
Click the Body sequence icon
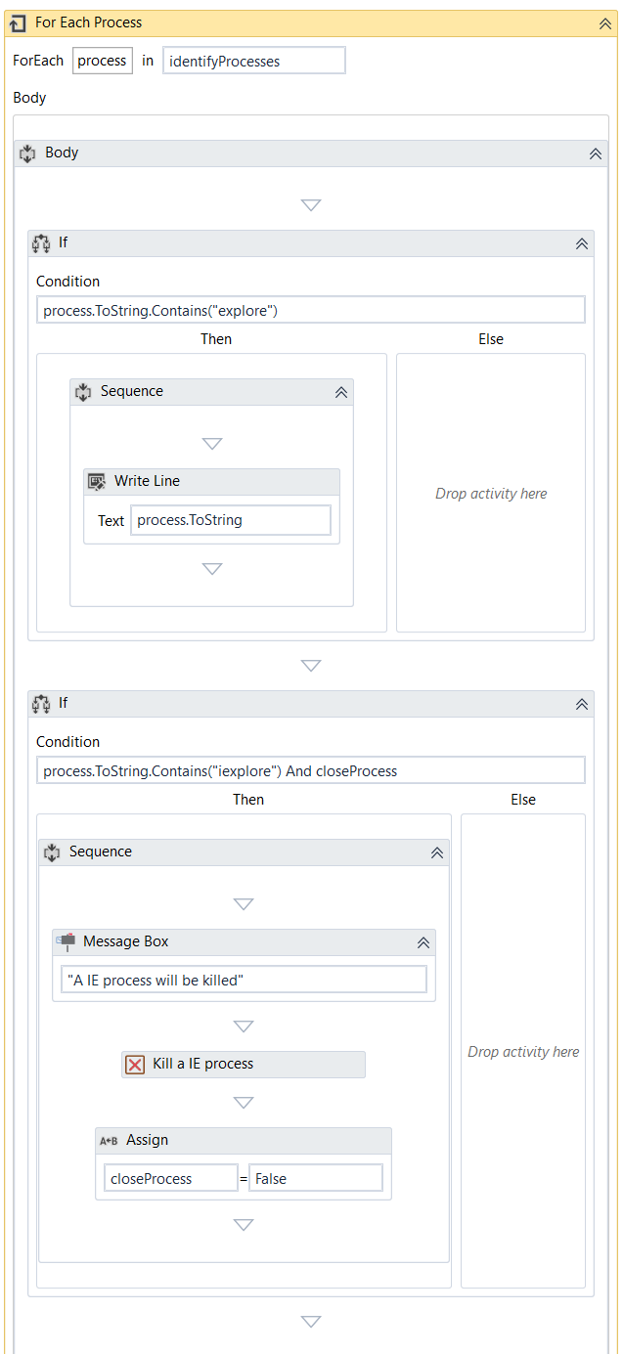pos(27,153)
